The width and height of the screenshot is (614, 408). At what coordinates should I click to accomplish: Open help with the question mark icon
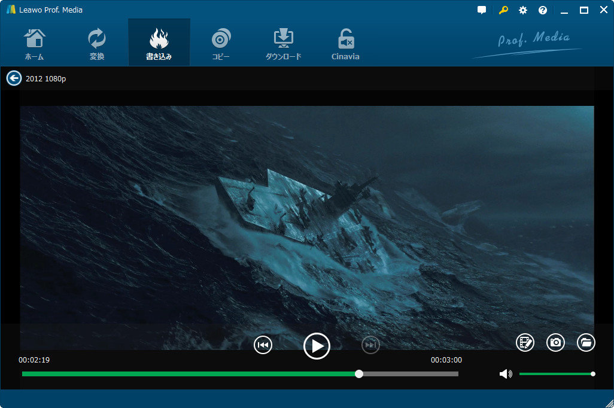click(x=542, y=10)
